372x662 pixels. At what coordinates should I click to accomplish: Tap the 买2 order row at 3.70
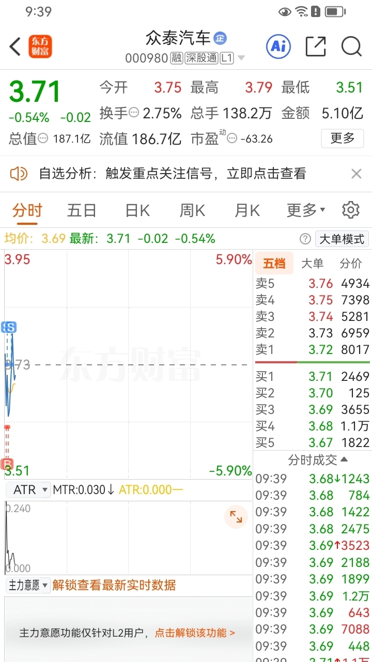[313, 393]
